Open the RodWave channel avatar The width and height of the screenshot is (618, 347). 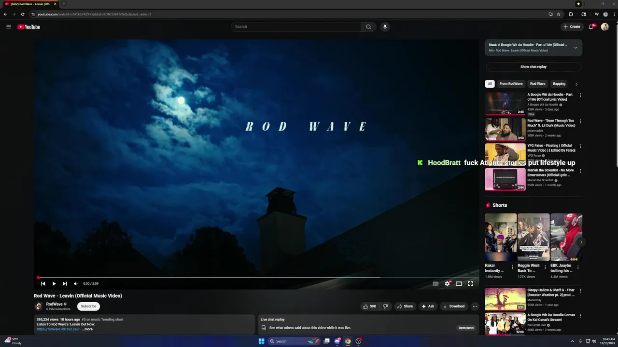pos(39,306)
